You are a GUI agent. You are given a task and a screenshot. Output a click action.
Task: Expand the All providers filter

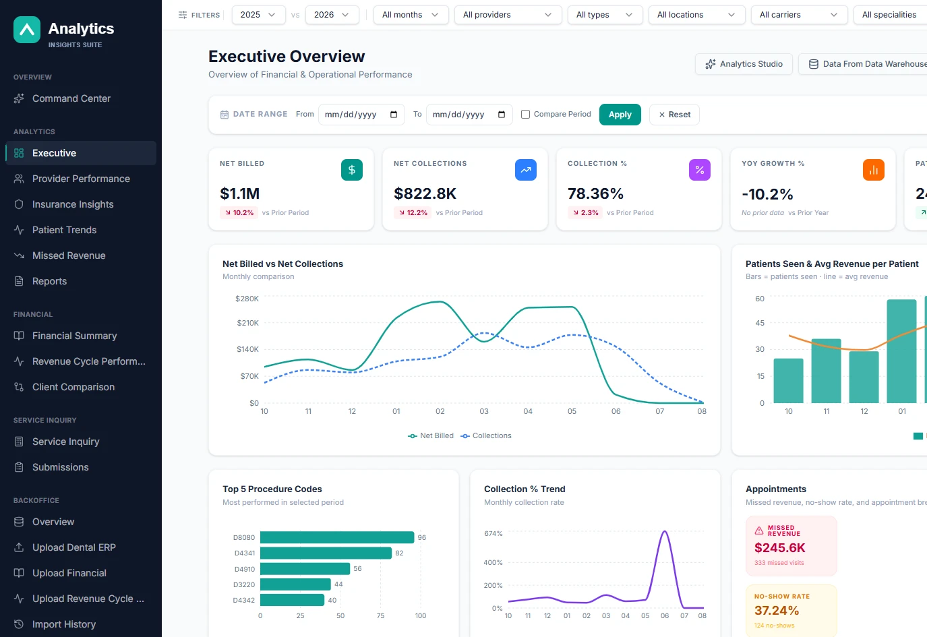pos(508,15)
